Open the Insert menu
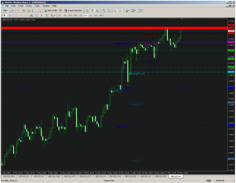Screen dimensions: 236x183 21,6
